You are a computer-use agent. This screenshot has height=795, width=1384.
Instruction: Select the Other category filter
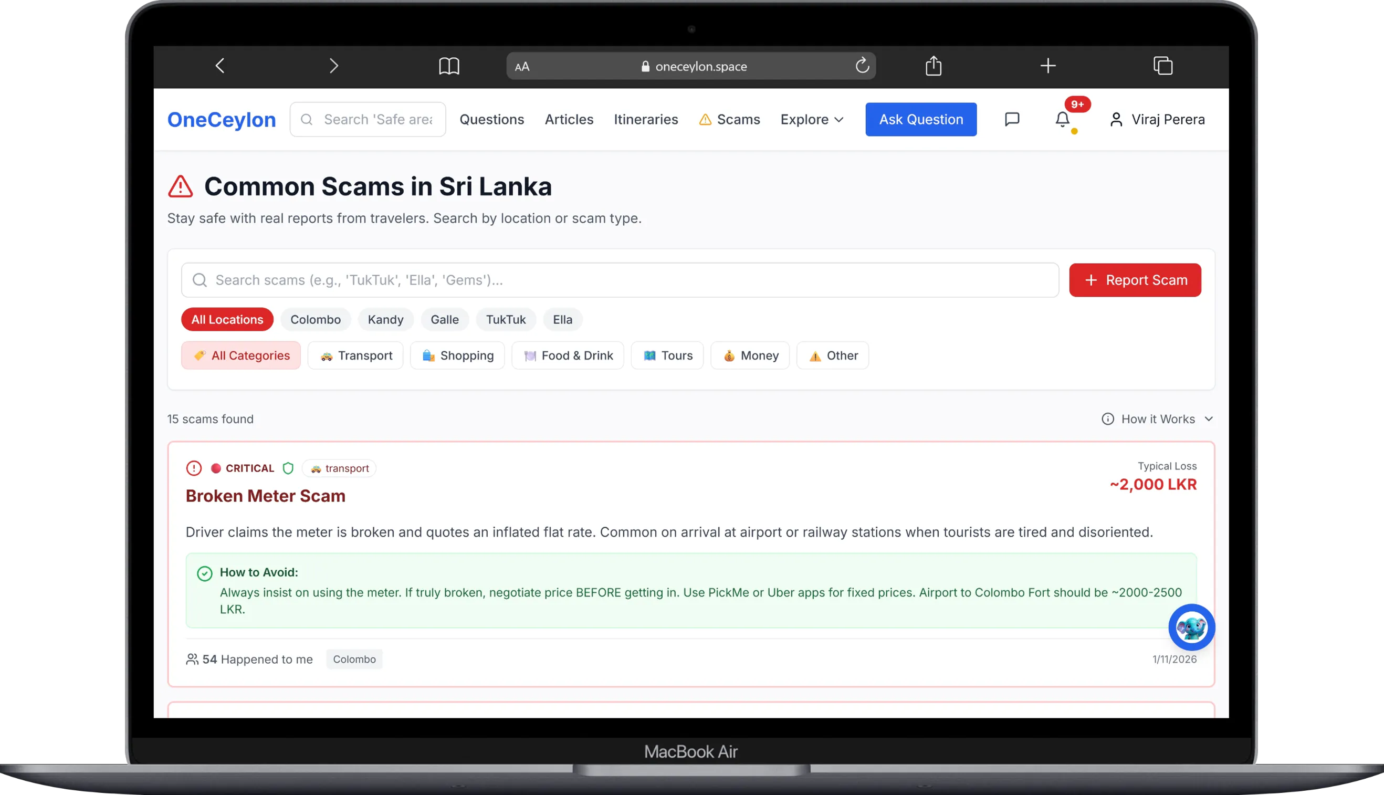(x=833, y=355)
